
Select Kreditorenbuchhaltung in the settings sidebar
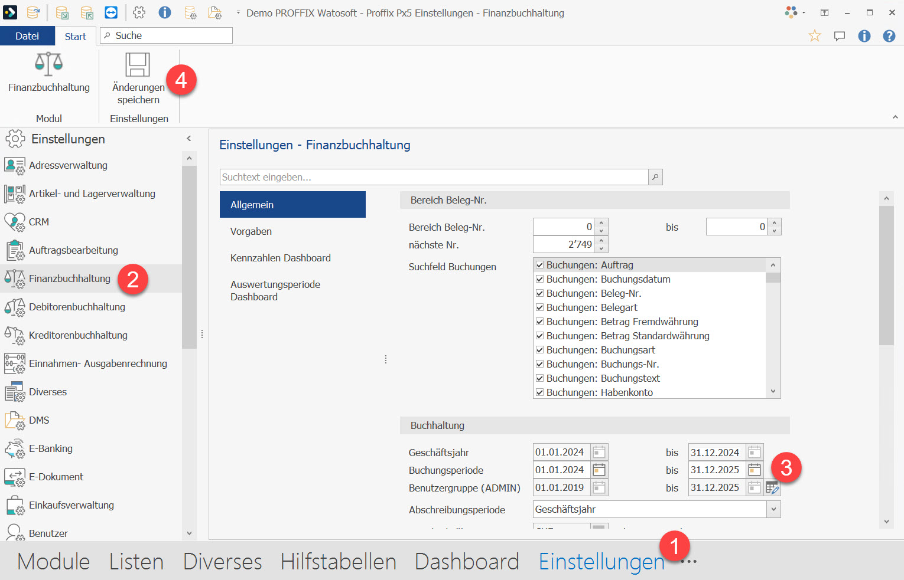click(78, 335)
